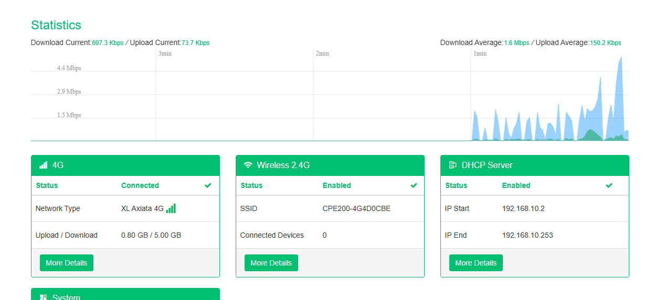Open More Details for Wireless 2.4G
This screenshot has width=654, height=300.
(271, 263)
